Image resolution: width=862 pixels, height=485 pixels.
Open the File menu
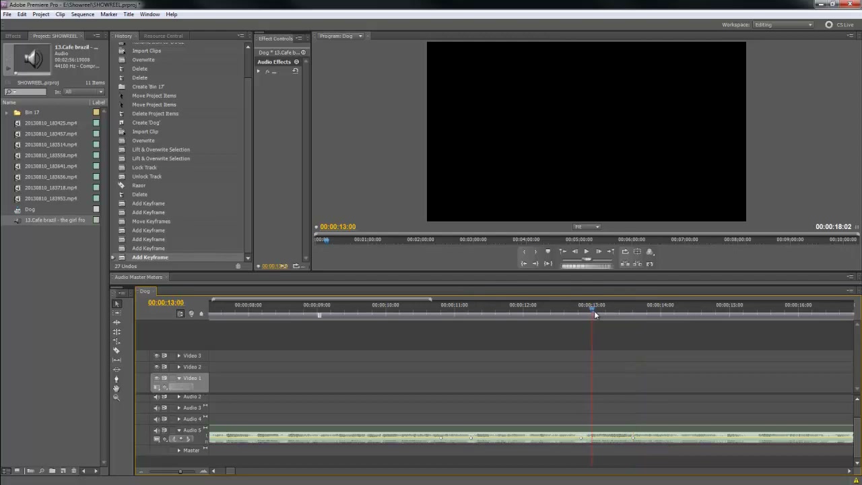(x=7, y=14)
